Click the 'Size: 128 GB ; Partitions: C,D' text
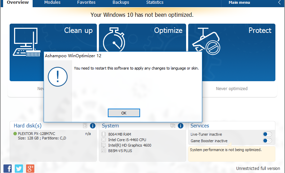Image resolution: width=285 pixels, height=173 pixels. (42, 138)
